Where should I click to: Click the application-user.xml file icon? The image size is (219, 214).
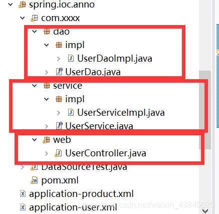point(23,207)
